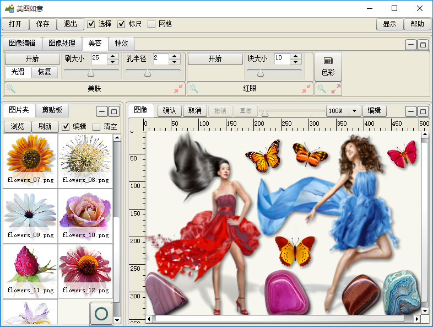Select the flowers_07.png thumbnail
Viewport: 433px width, 327px height.
coord(30,162)
